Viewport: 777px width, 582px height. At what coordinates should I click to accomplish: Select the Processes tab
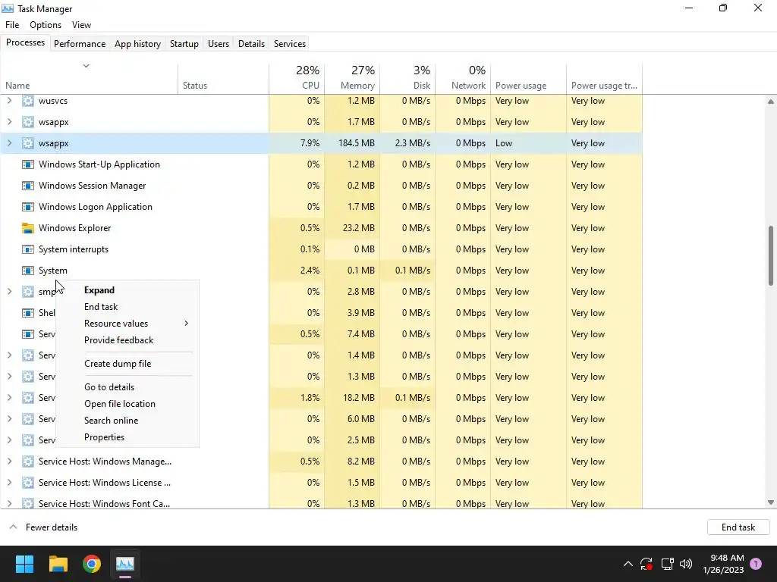(x=25, y=42)
